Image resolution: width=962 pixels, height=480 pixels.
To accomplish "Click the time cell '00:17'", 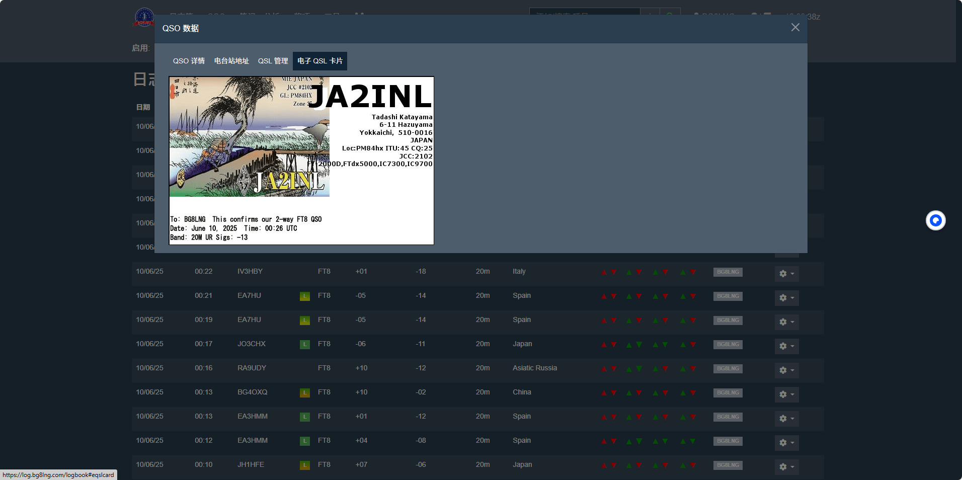I will [x=204, y=344].
